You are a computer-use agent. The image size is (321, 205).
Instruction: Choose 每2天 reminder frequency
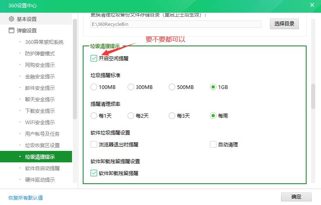pos(131,116)
